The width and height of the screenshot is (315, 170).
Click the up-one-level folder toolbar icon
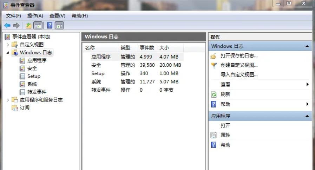(28, 26)
